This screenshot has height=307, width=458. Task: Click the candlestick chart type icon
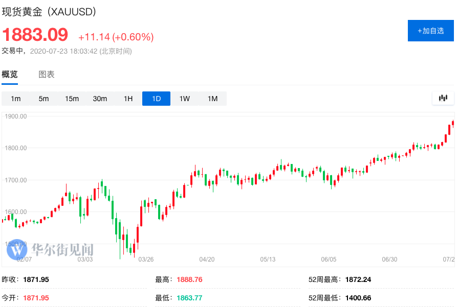pyautogui.click(x=443, y=98)
